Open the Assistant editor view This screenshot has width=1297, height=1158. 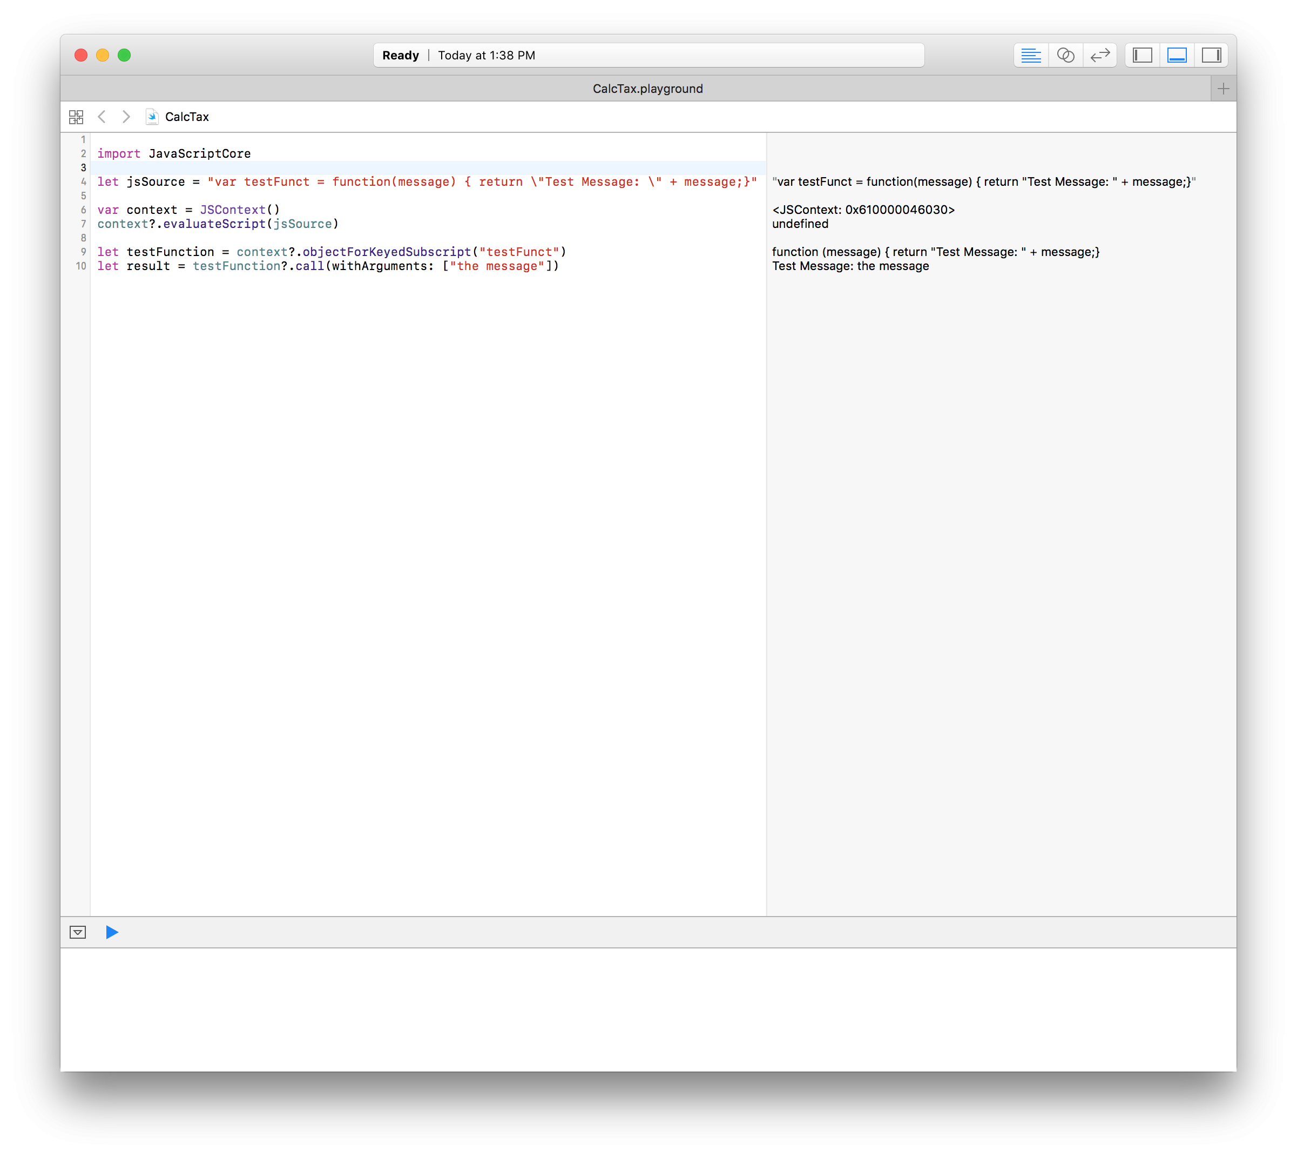(x=1065, y=55)
